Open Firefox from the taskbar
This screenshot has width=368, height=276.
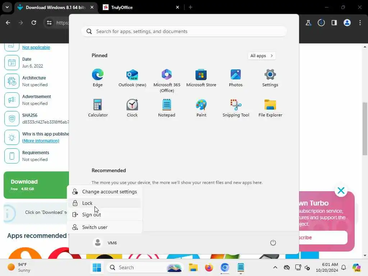coord(209,267)
